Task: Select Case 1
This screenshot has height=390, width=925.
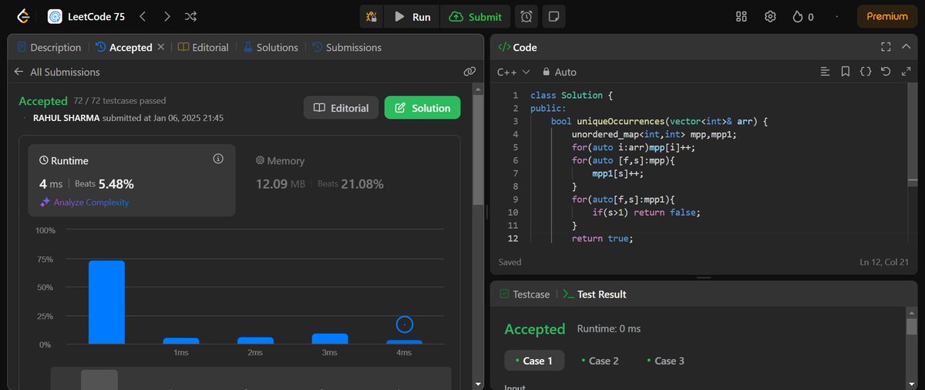Action: click(534, 361)
